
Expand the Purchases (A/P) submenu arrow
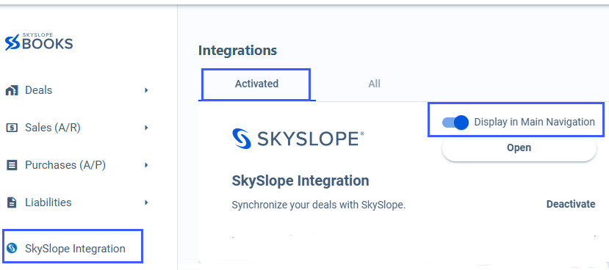coord(146,165)
